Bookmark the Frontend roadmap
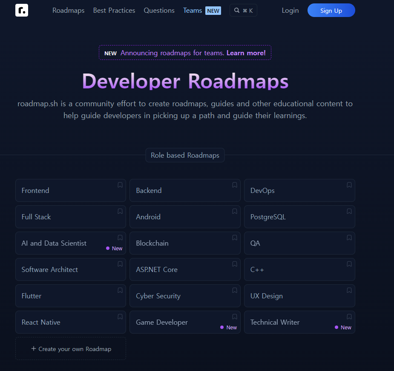 (120, 185)
